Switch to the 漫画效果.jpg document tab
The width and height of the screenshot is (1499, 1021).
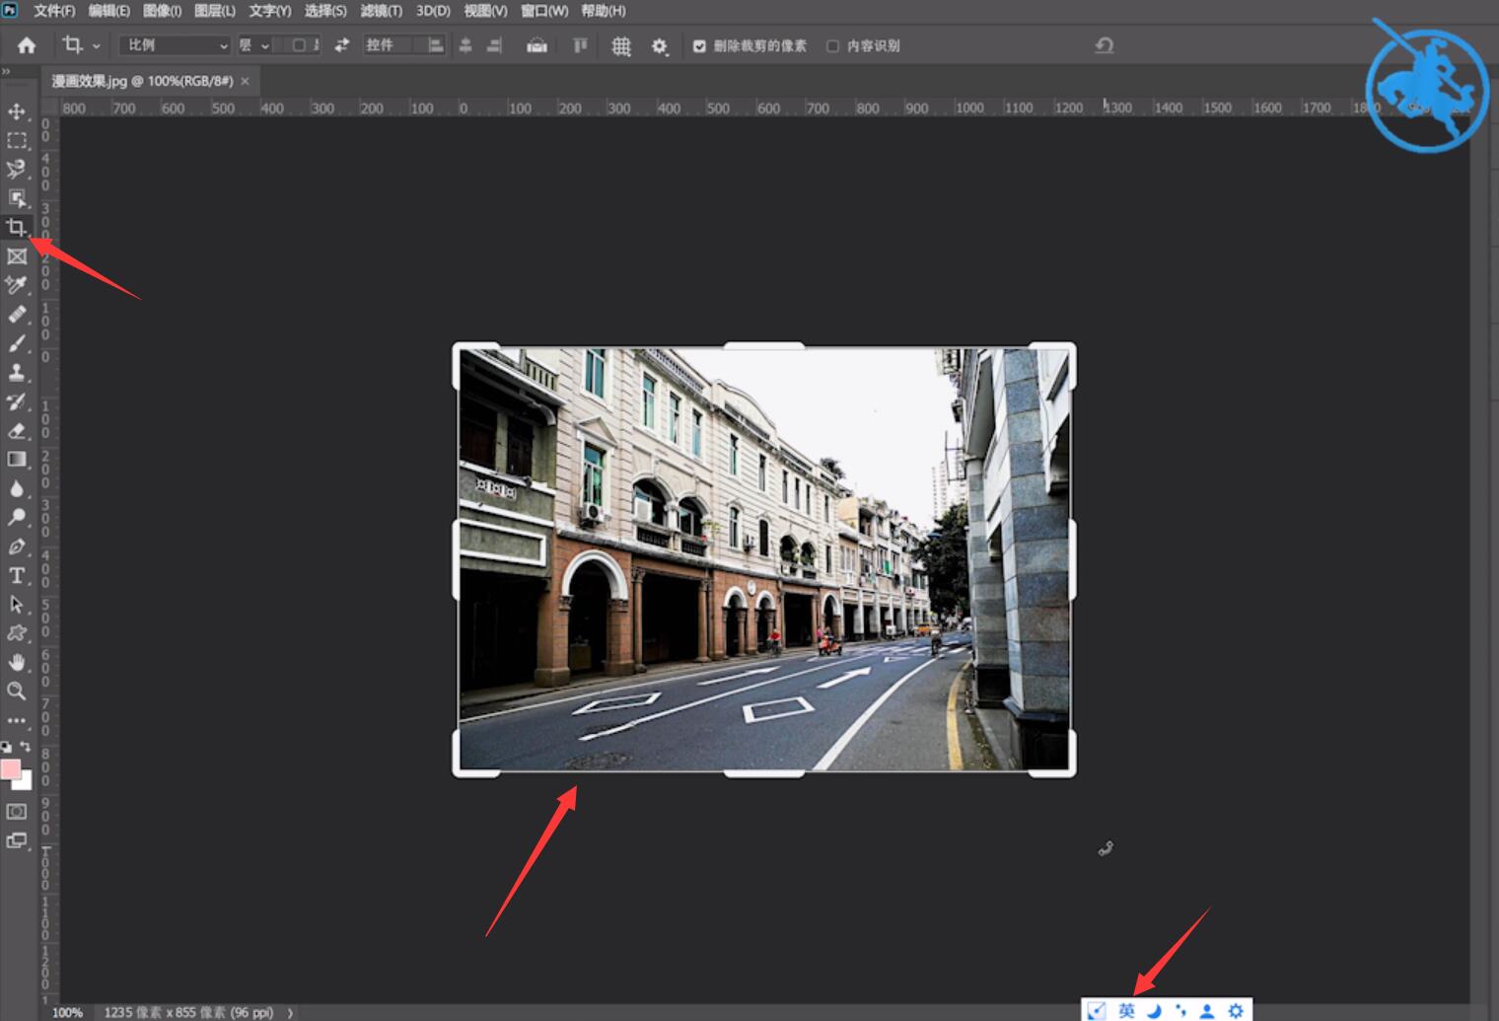tap(143, 81)
